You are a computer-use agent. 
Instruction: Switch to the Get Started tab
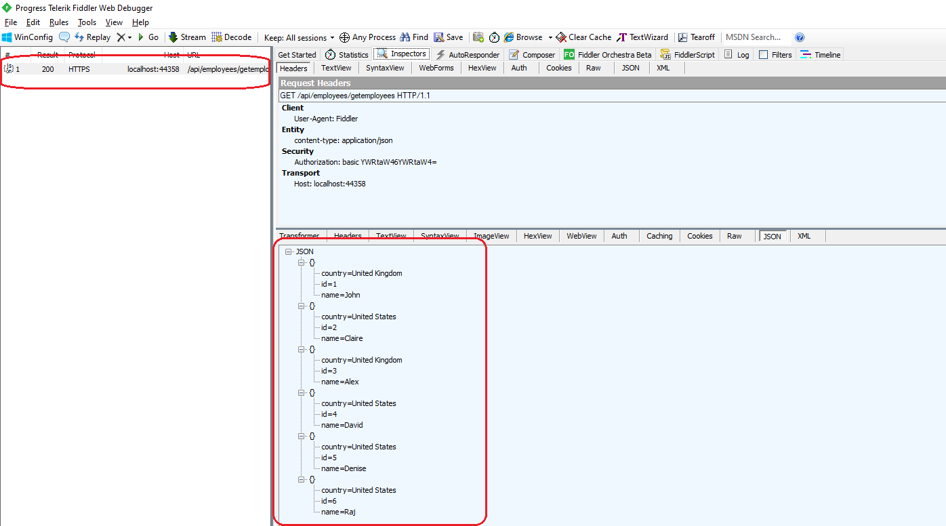coord(297,55)
